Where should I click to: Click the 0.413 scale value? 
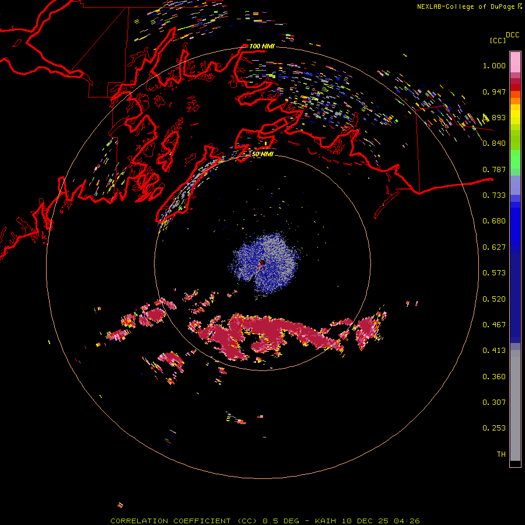click(x=494, y=351)
